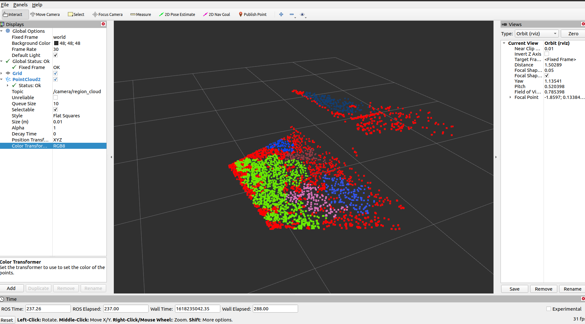This screenshot has width=585, height=324.
Task: Click the Wall Elapsed field
Action: coord(275,308)
